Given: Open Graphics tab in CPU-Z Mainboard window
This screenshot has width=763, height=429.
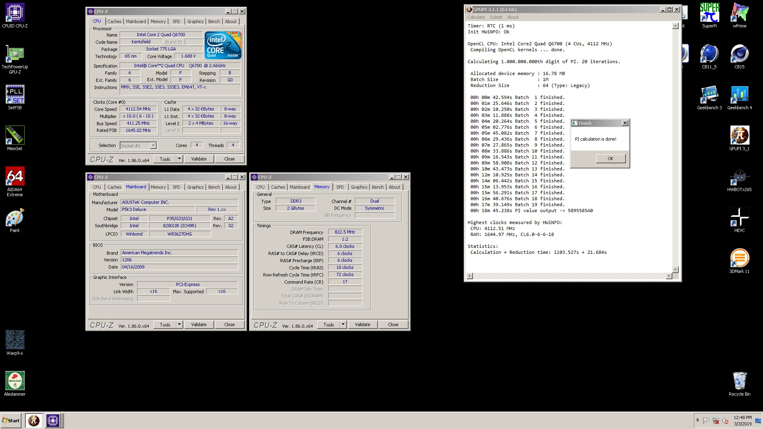Looking at the screenshot, I should click(x=195, y=187).
